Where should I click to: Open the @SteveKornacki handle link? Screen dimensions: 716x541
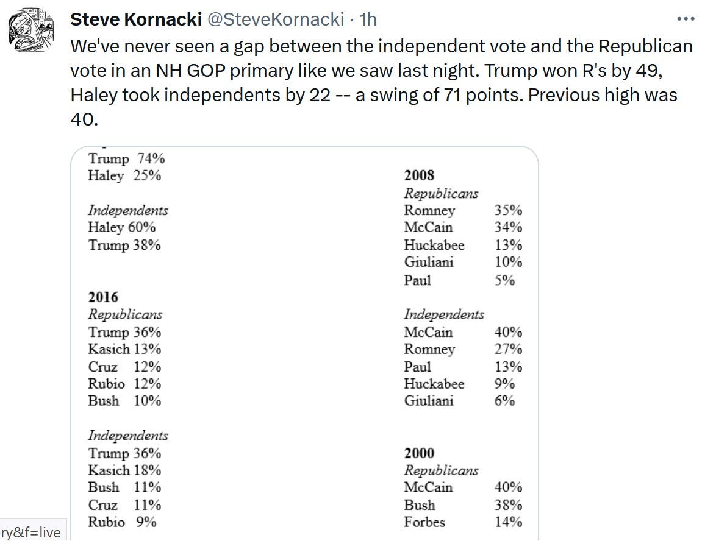[276, 19]
